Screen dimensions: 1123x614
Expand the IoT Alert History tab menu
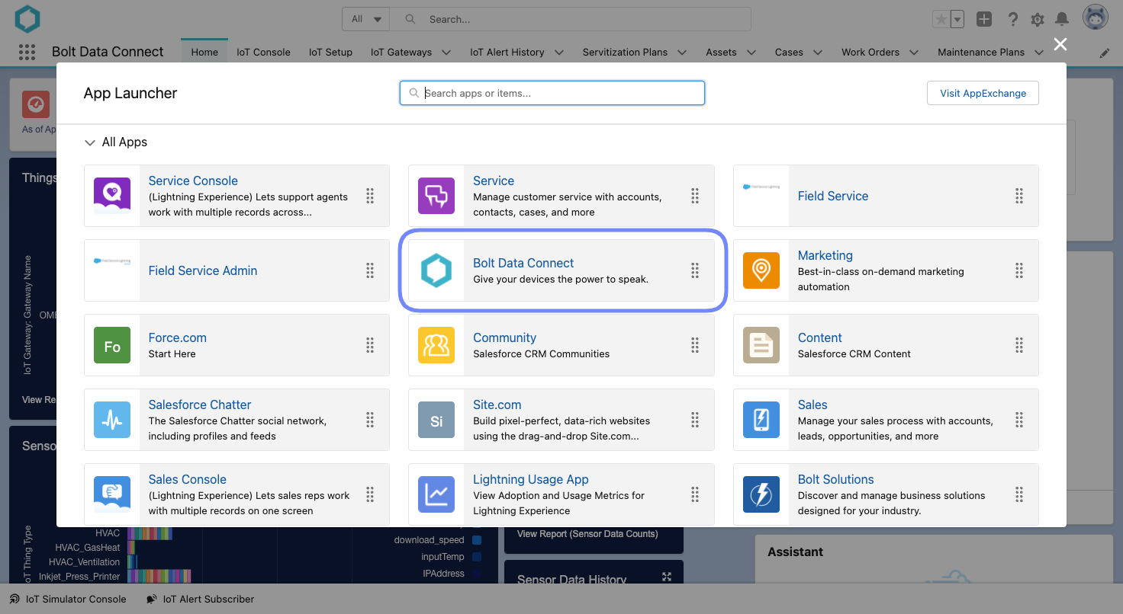[559, 53]
